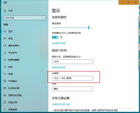The width and height of the screenshot is (140, 113).
Task: Click the 更改亮度 brightness slider handle
Action: coord(89,27)
